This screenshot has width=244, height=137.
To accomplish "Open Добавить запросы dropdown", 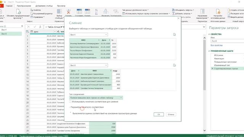I will tap(182, 14).
